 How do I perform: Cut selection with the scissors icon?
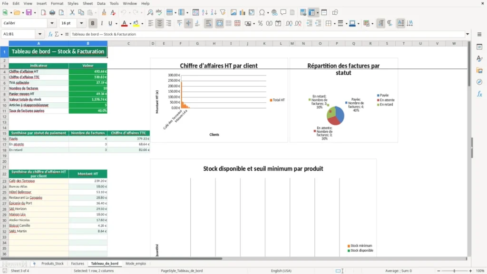tap(72, 12)
